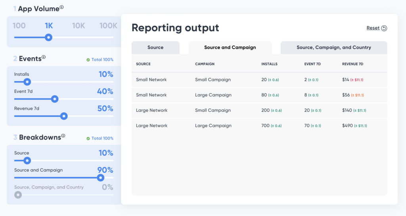Click the Installs slider handle
The image size is (406, 216).
(x=27, y=82)
